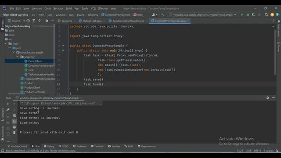
Task: Clear console with trash icon
Action: click(x=14, y=133)
